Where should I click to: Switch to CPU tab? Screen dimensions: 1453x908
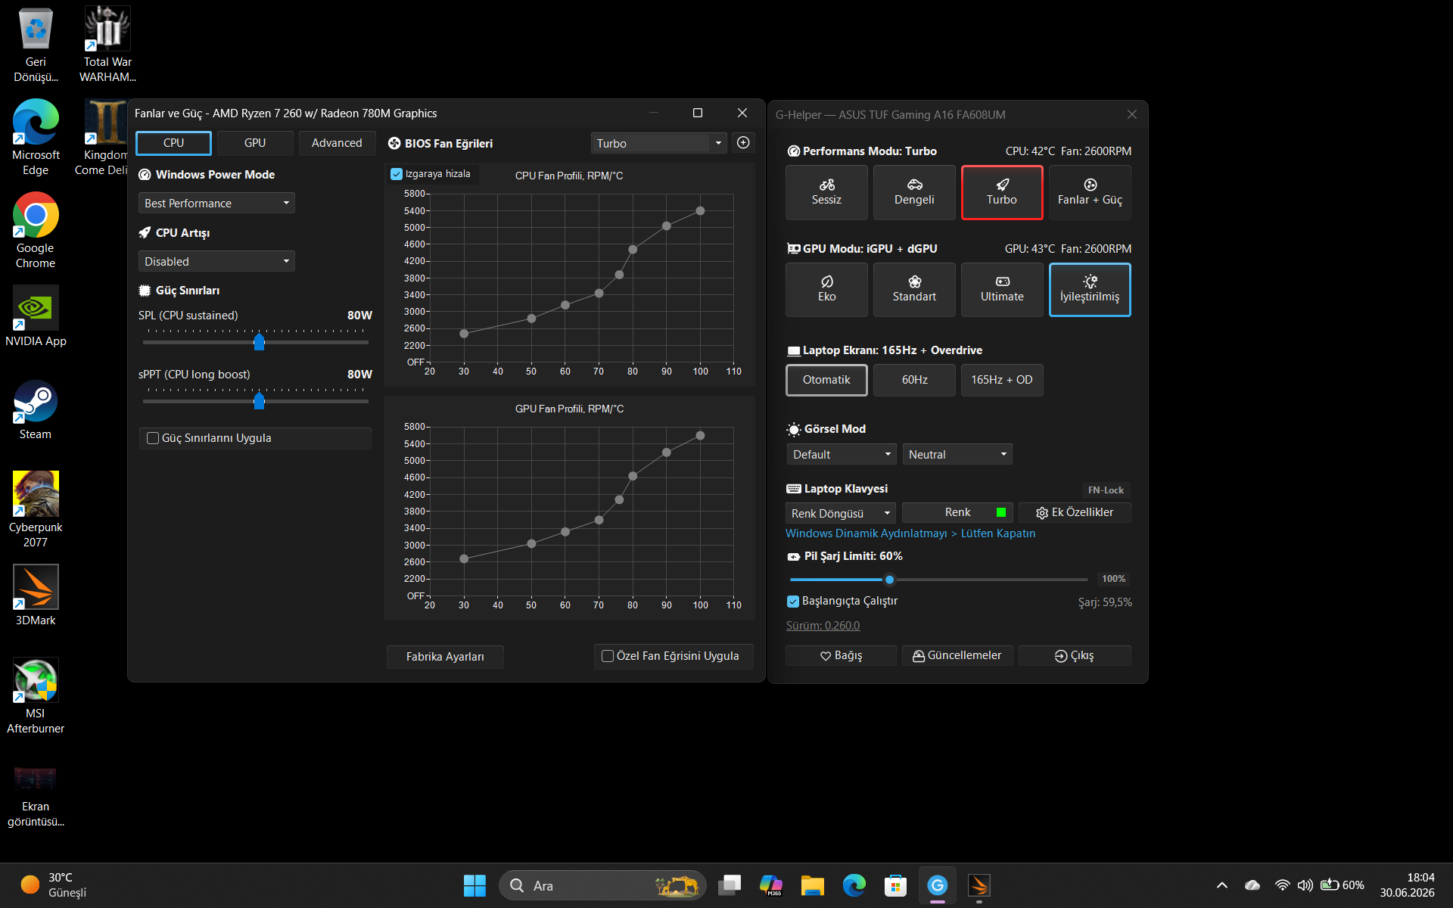[x=173, y=143]
